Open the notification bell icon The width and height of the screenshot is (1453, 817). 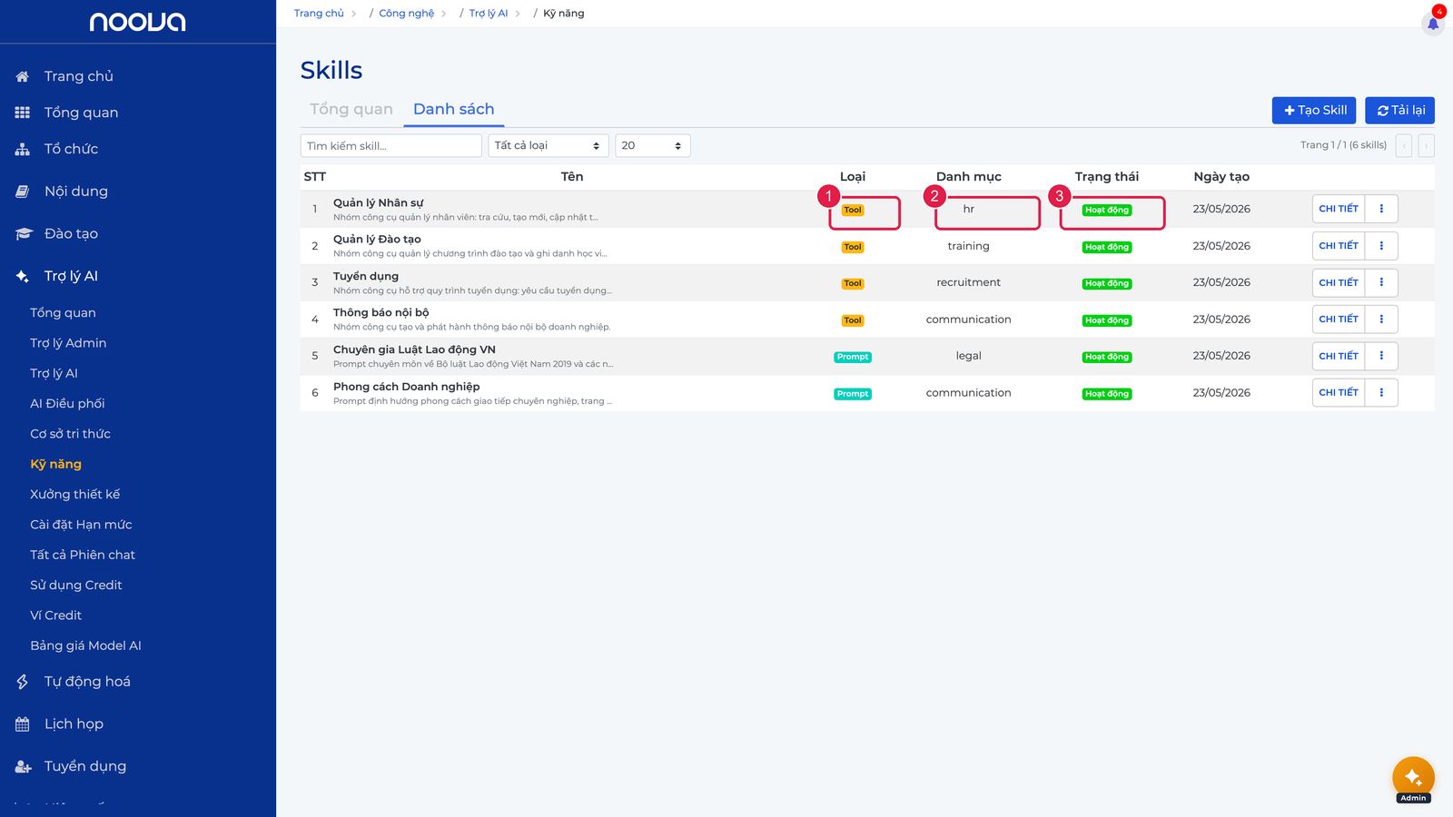point(1433,24)
